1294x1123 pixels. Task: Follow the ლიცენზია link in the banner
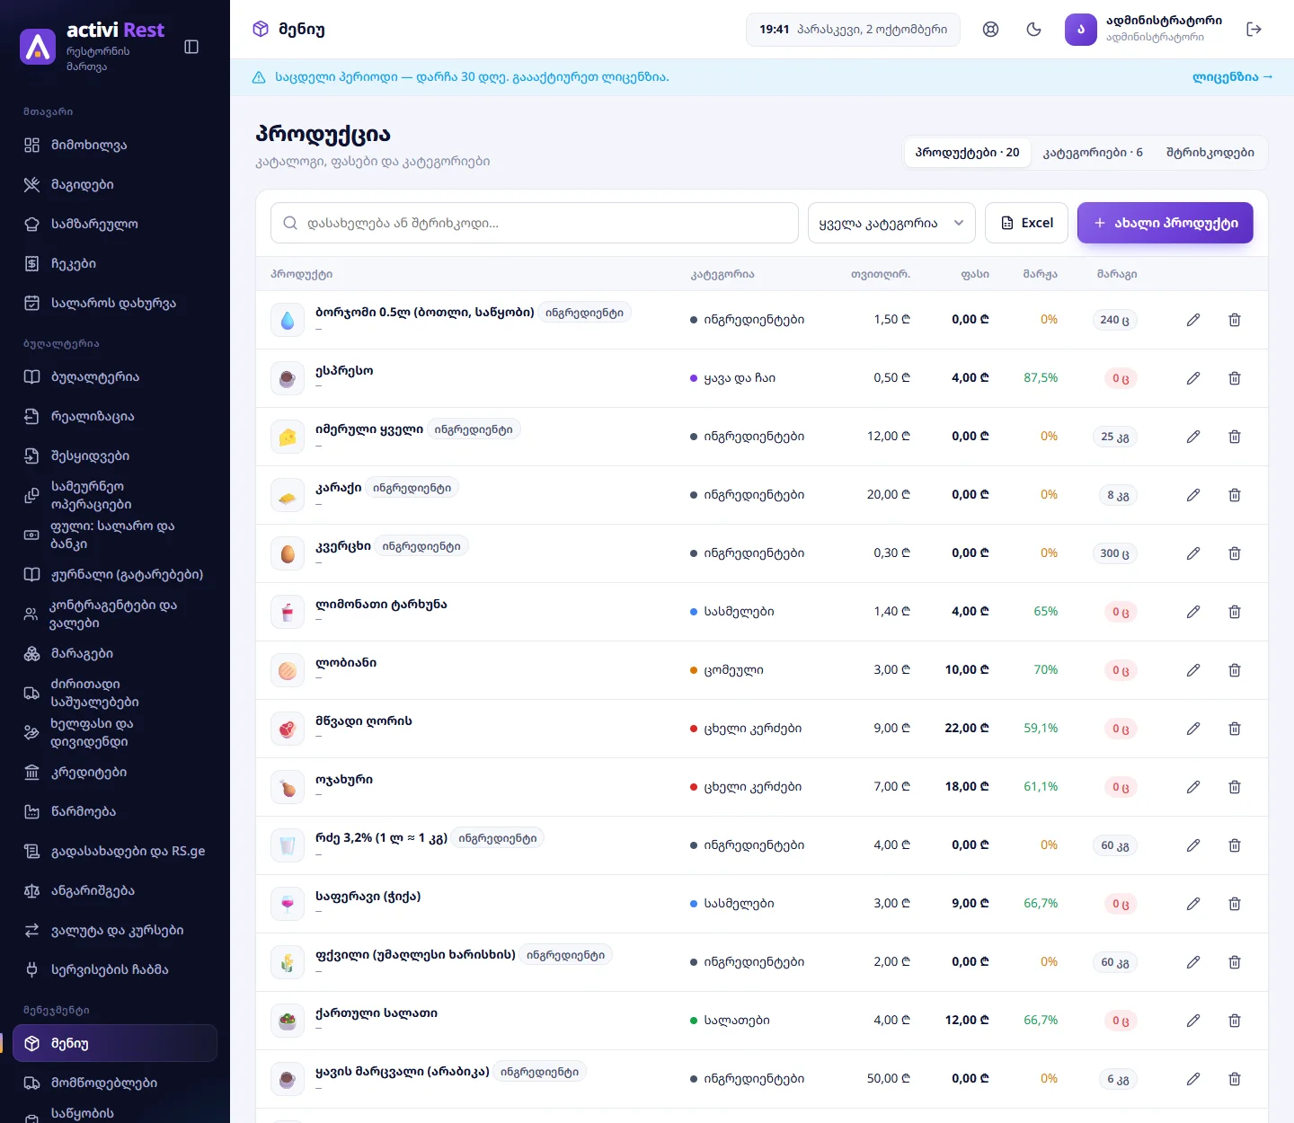pyautogui.click(x=1233, y=77)
